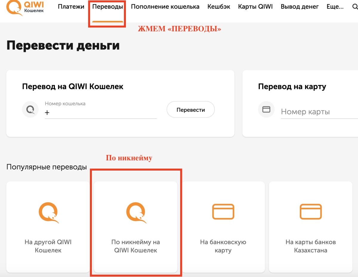Open the Вывод денег section

(x=300, y=7)
